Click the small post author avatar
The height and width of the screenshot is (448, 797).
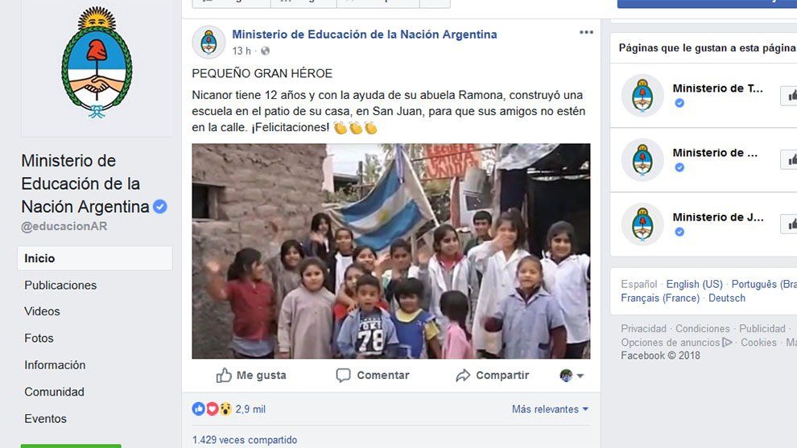[209, 42]
